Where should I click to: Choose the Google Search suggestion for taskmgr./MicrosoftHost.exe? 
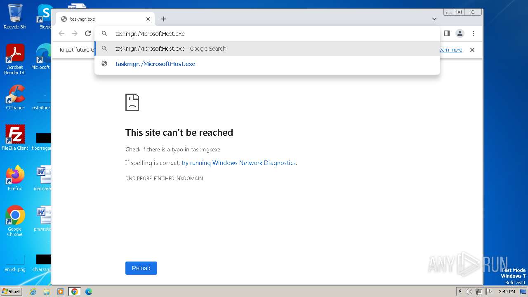[x=267, y=49]
